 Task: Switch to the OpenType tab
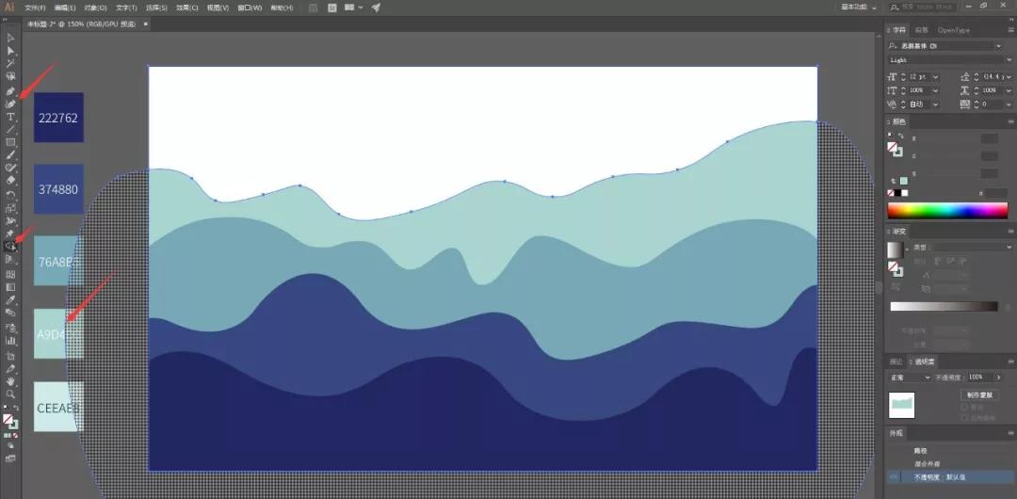(954, 30)
